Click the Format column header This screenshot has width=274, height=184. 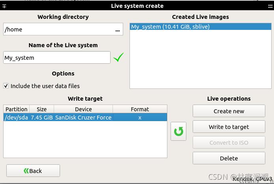(140, 109)
